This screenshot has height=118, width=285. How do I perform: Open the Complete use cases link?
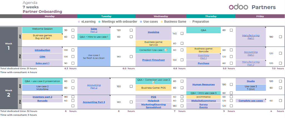[x=251, y=101]
